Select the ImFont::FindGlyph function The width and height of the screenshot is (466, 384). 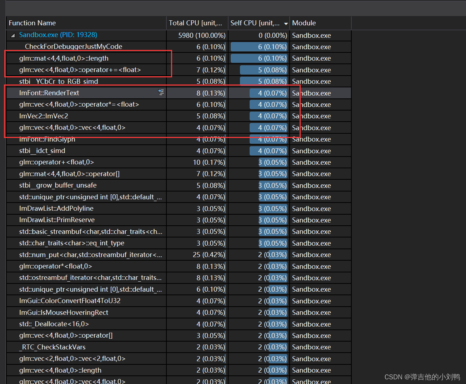tap(179, 139)
